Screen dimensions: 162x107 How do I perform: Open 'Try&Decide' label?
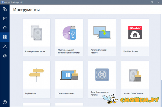tap(30, 93)
